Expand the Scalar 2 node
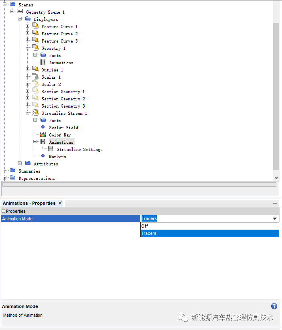 pyautogui.click(x=28, y=84)
